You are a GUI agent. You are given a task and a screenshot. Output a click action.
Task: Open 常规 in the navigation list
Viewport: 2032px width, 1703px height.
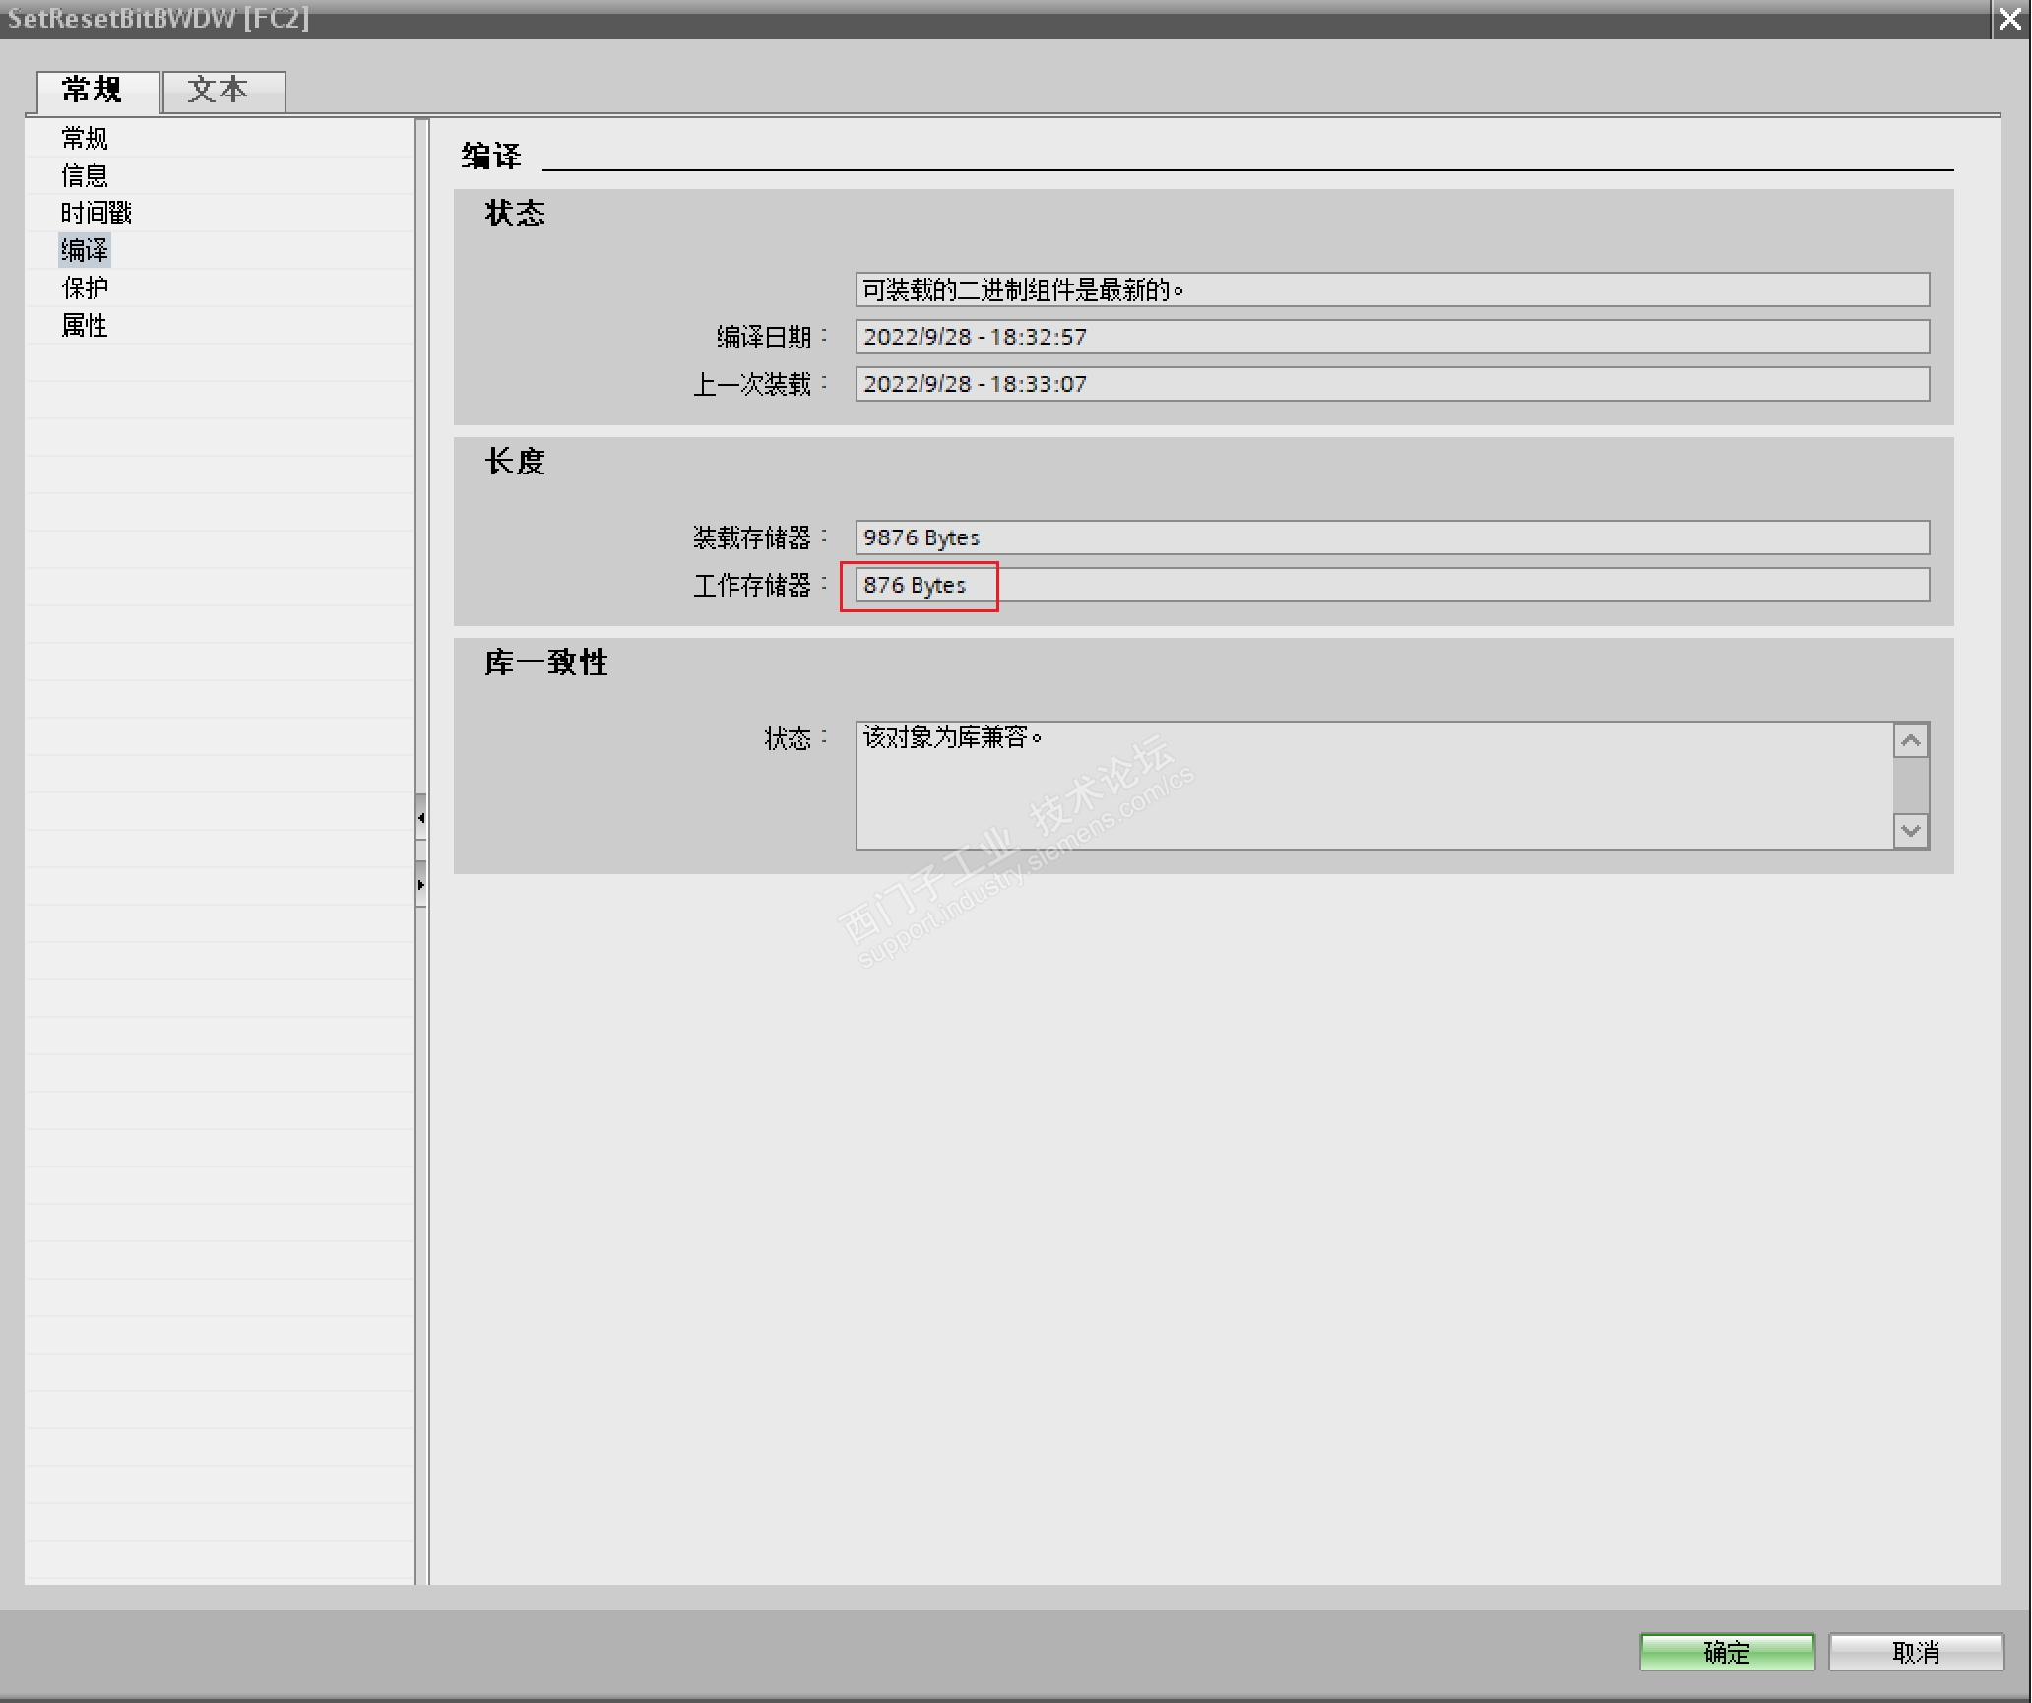[85, 138]
